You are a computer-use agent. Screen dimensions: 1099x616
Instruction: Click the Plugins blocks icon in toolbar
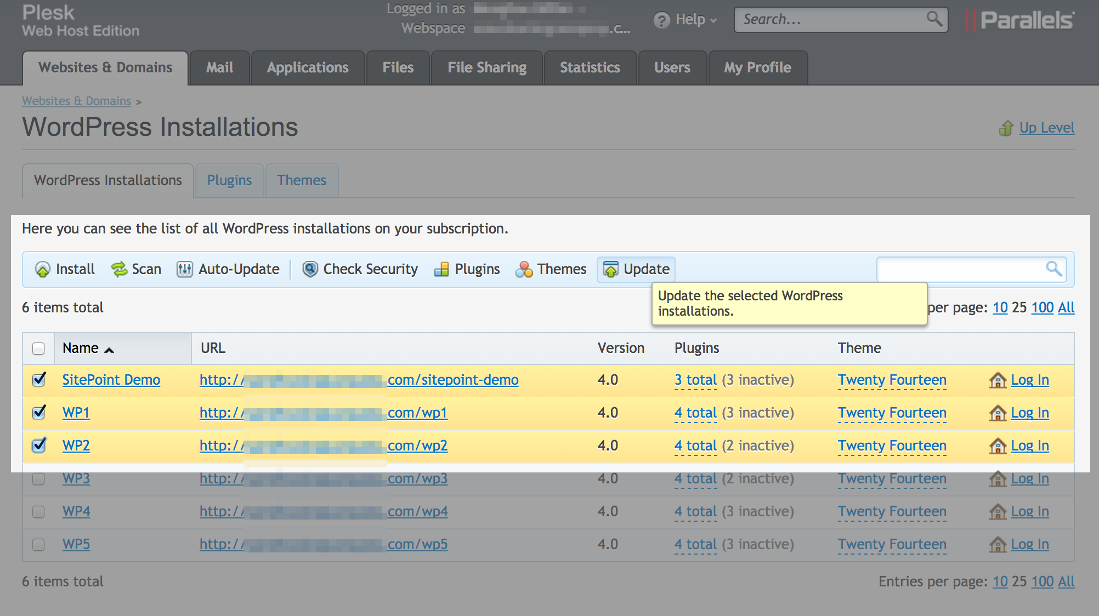(x=441, y=269)
